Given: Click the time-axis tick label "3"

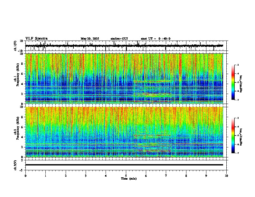Looking at the screenshot, I should [86, 176].
